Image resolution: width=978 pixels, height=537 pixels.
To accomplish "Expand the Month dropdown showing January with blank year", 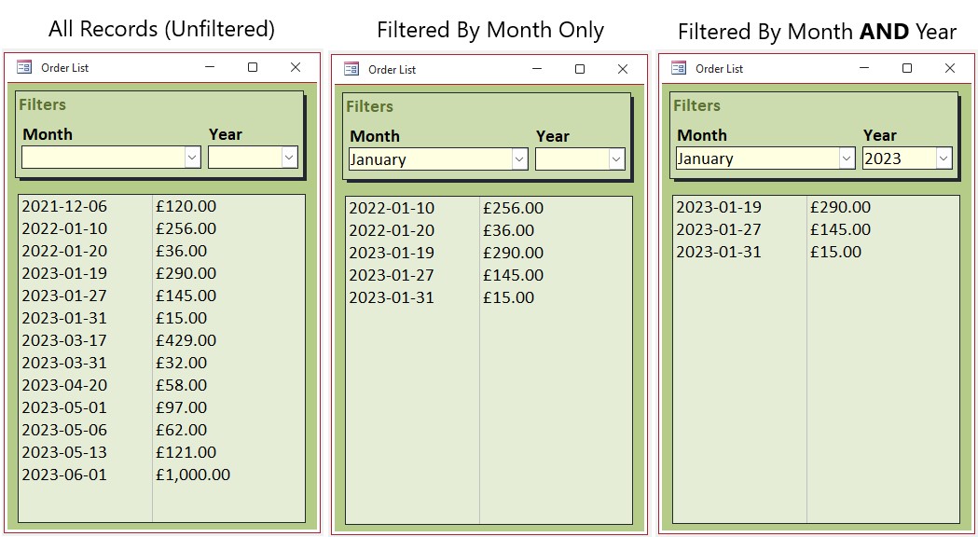I will [520, 159].
